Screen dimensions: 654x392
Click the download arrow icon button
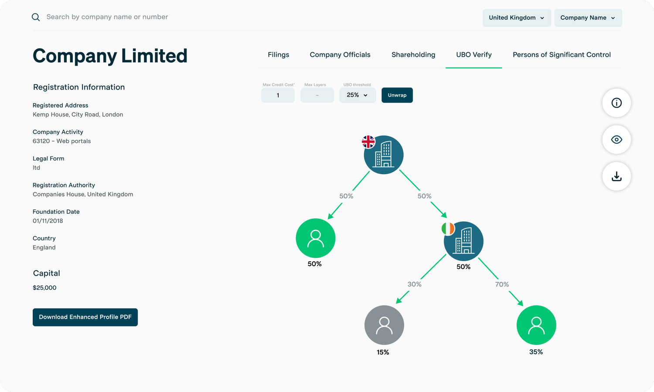coord(617,176)
